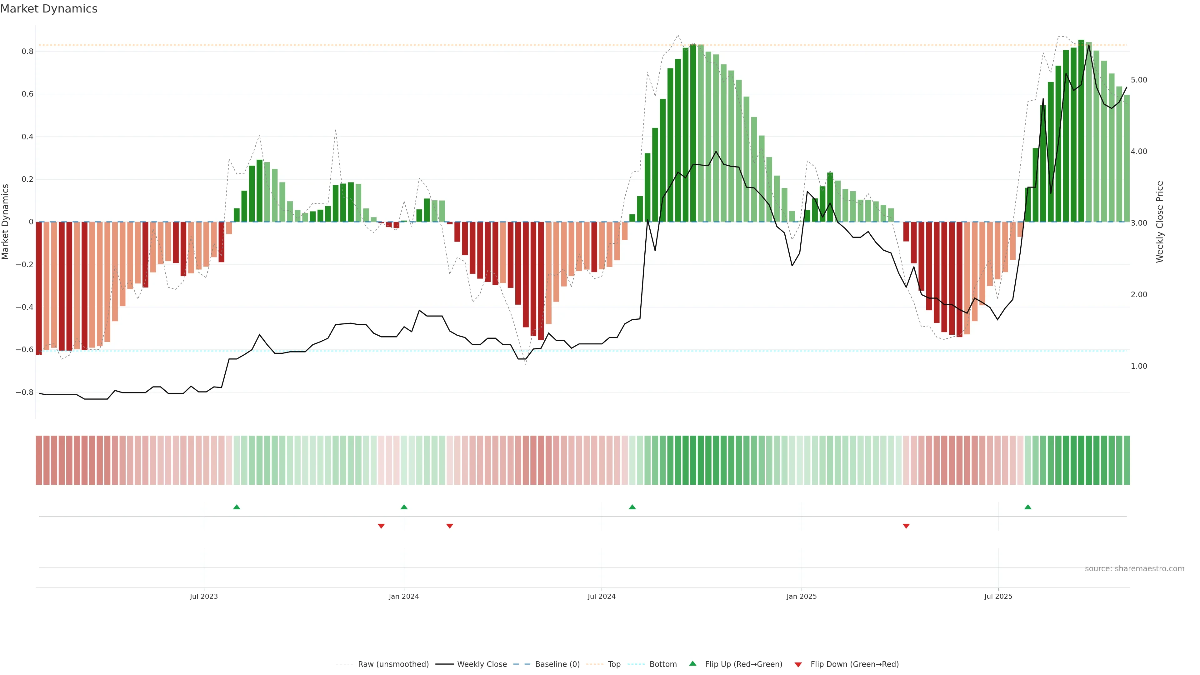Click the flip-up triangle after Jul 2024
The width and height of the screenshot is (1200, 675).
[632, 507]
